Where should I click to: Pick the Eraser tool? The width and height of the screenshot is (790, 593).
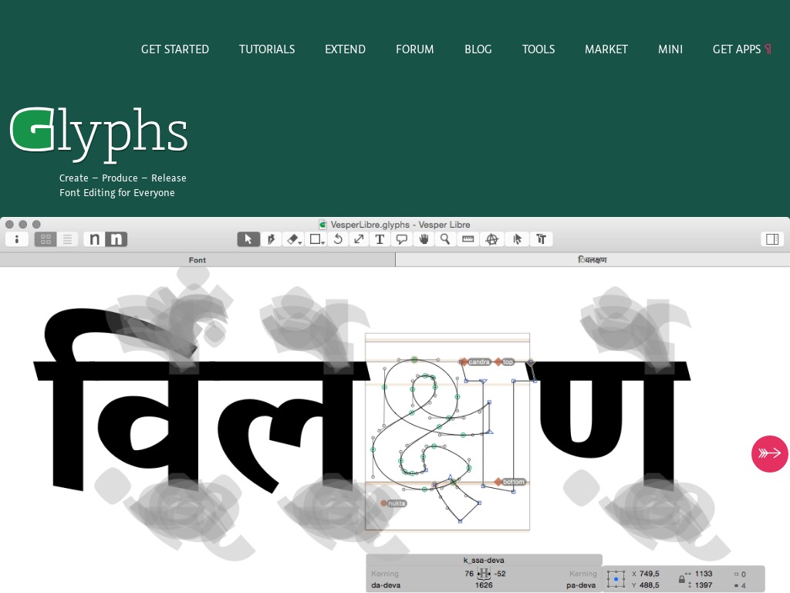click(292, 239)
